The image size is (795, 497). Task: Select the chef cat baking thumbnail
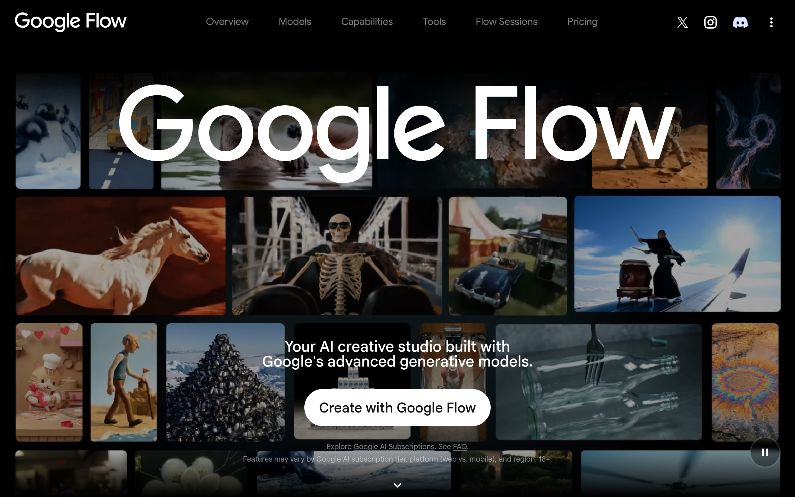pyautogui.click(x=49, y=382)
